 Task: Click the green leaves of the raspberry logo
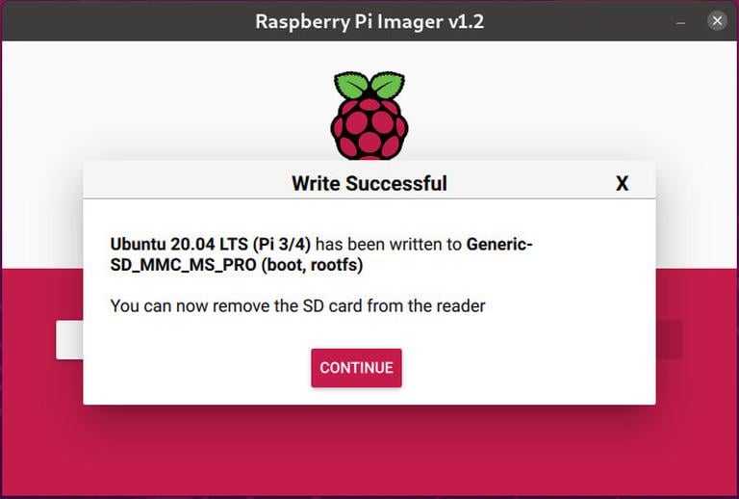(369, 85)
